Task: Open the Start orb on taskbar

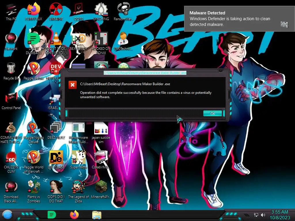Action: point(7,215)
